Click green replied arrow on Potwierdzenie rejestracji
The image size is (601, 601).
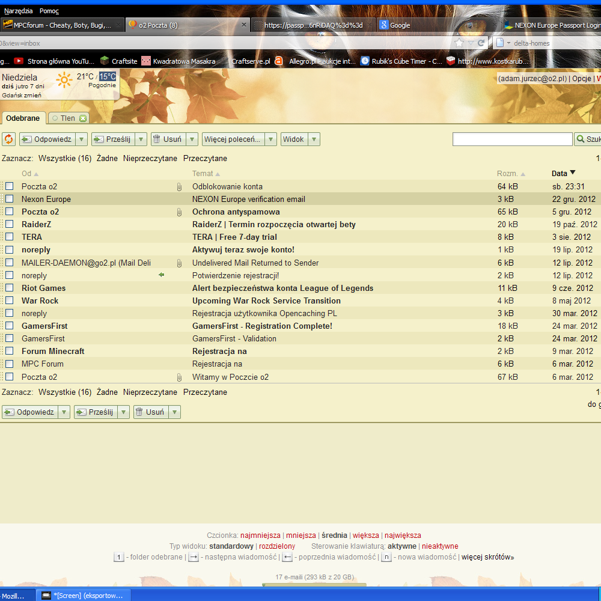pos(161,275)
